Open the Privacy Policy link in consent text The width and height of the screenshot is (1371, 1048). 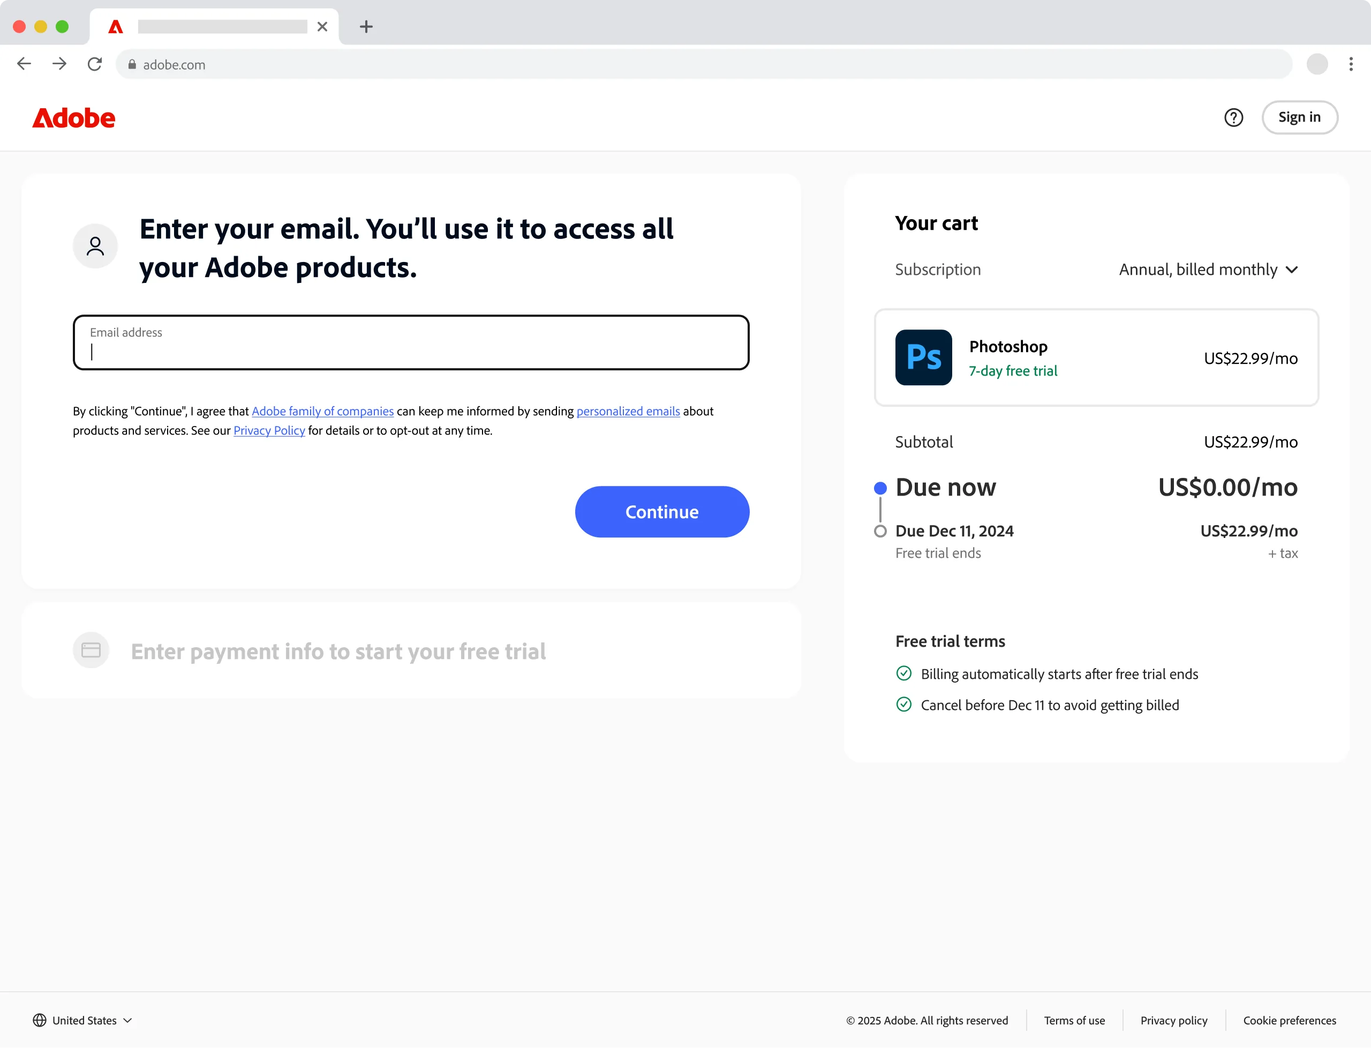pyautogui.click(x=269, y=430)
